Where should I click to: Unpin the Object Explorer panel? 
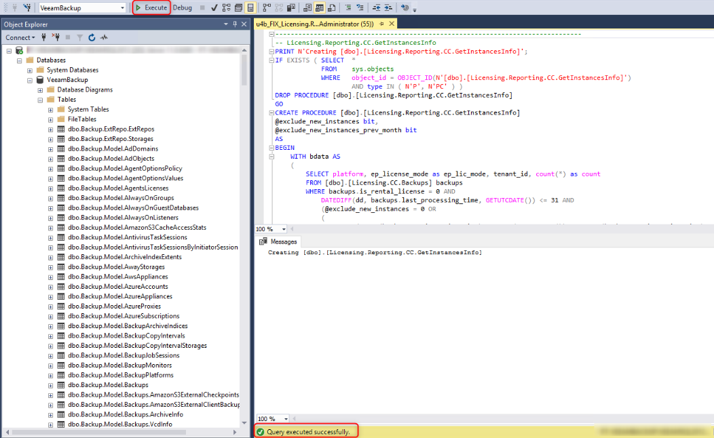coord(236,24)
